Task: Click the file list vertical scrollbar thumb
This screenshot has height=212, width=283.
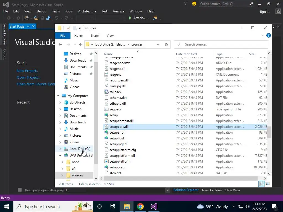Action: [x=269, y=132]
